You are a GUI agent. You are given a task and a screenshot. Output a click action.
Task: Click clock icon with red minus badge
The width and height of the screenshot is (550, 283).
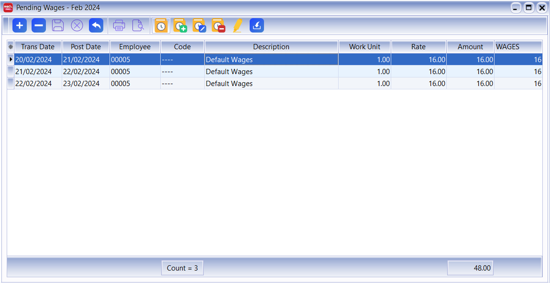pyautogui.click(x=219, y=26)
